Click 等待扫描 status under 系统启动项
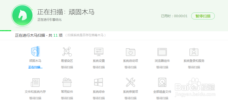The width and height of the screenshot is (228, 102). [130, 67]
